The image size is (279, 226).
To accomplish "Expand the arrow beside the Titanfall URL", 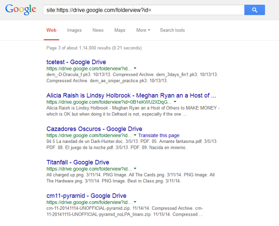I will point(135,168).
